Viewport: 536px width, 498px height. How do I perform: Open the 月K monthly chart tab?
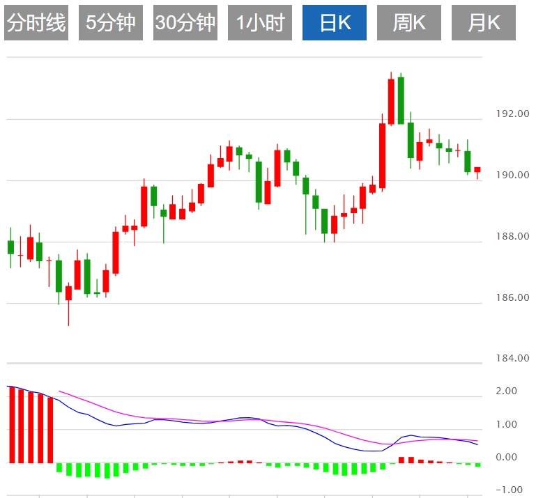(484, 22)
